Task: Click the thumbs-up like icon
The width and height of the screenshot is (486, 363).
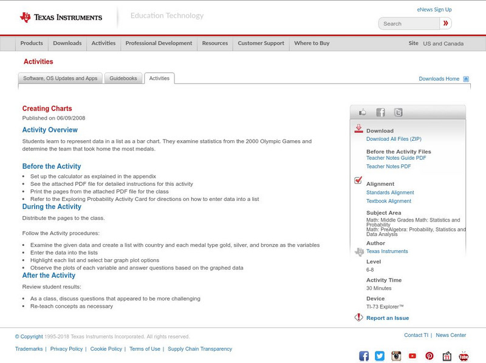Action: [362, 112]
